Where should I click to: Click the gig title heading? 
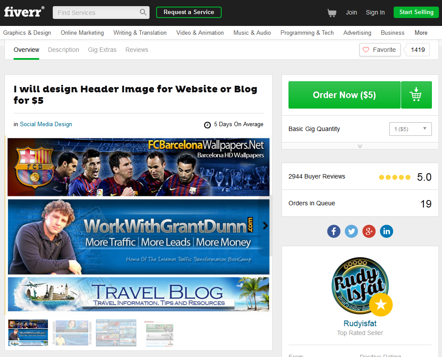coord(135,95)
